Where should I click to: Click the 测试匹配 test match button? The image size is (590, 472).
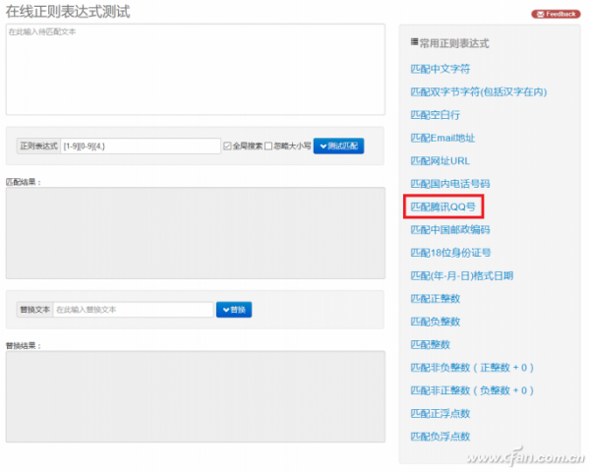pos(338,147)
